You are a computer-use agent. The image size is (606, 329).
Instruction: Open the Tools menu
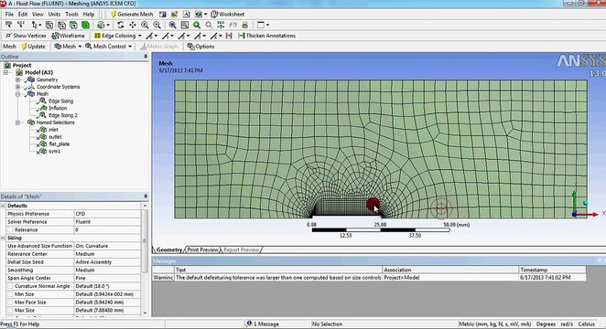pos(71,15)
